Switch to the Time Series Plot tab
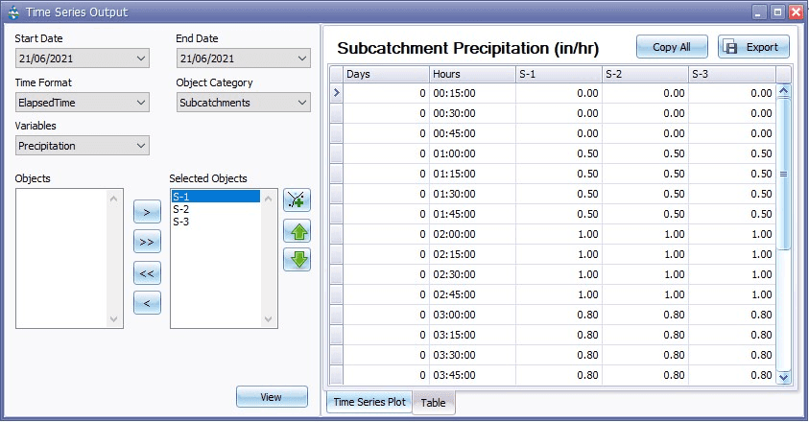 pos(369,403)
